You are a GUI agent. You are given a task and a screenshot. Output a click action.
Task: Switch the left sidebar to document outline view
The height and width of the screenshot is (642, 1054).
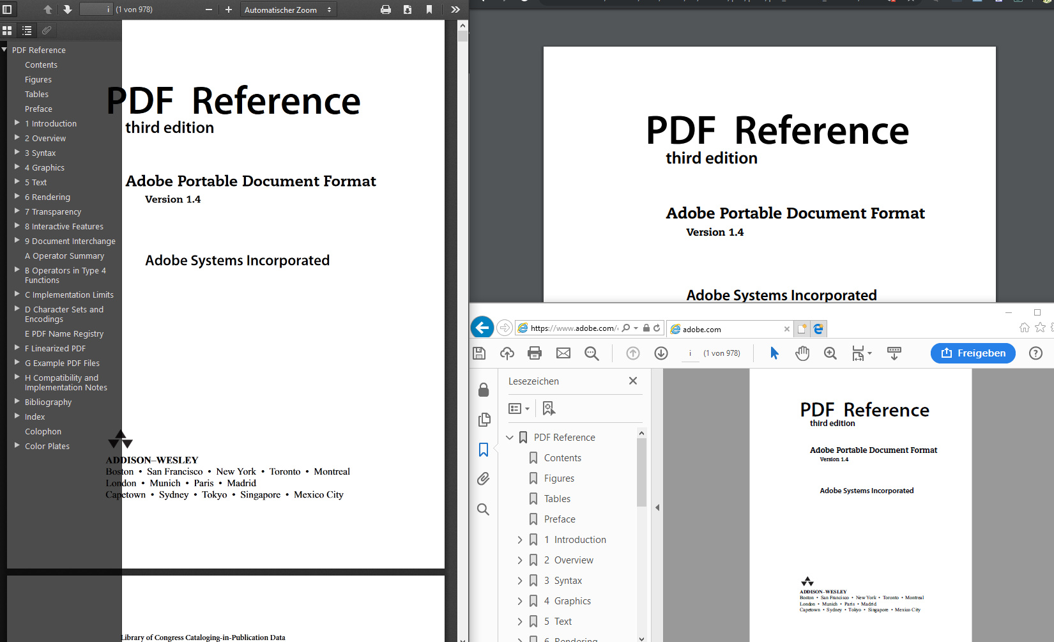click(x=27, y=30)
